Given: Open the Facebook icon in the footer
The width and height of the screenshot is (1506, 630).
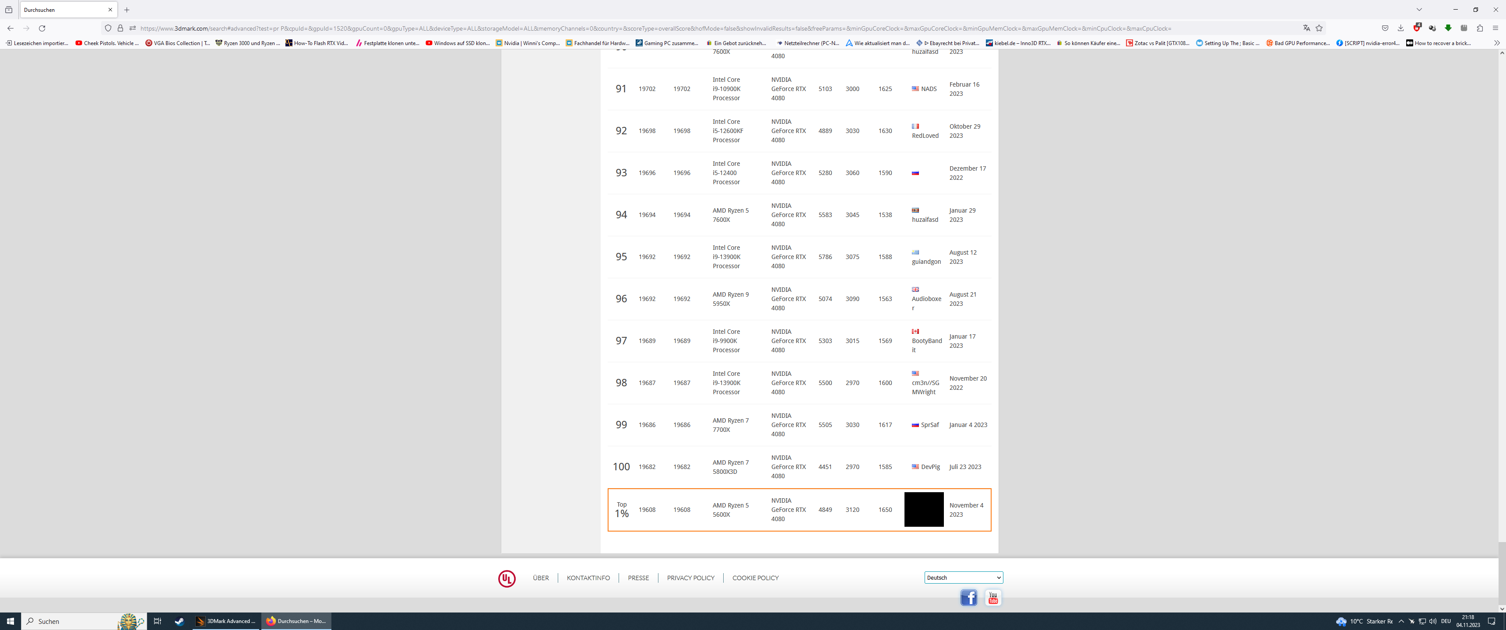Looking at the screenshot, I should (968, 597).
